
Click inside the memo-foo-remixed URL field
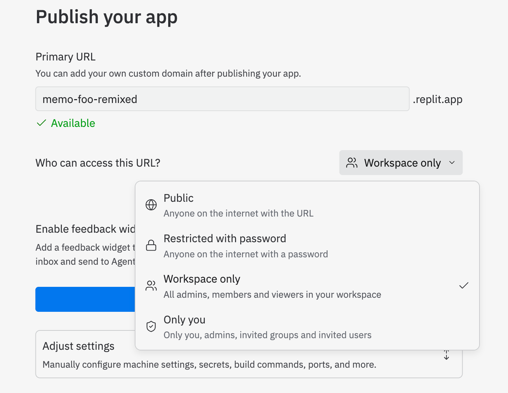[x=222, y=99]
